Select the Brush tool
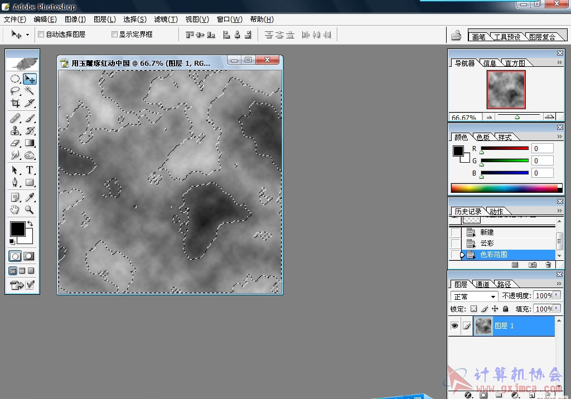Screen dimensions: 571x399 pos(30,118)
